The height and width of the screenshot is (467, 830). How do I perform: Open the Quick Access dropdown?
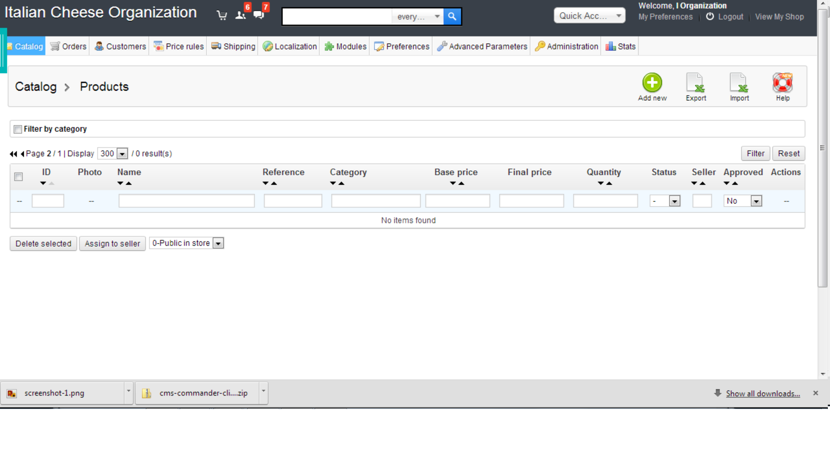tap(589, 16)
